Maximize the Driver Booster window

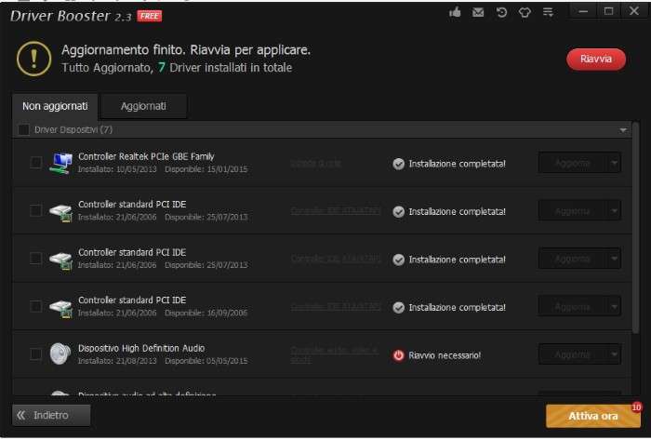point(608,11)
